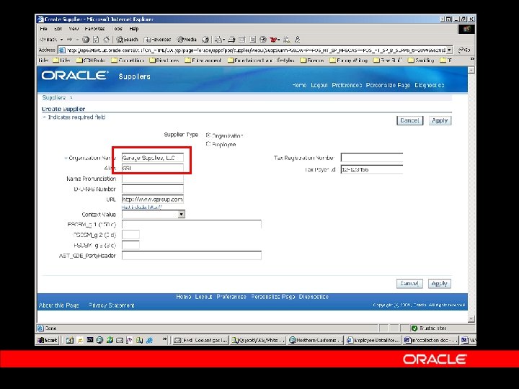
Task: Open the browser Home page icon
Action: [106, 40]
